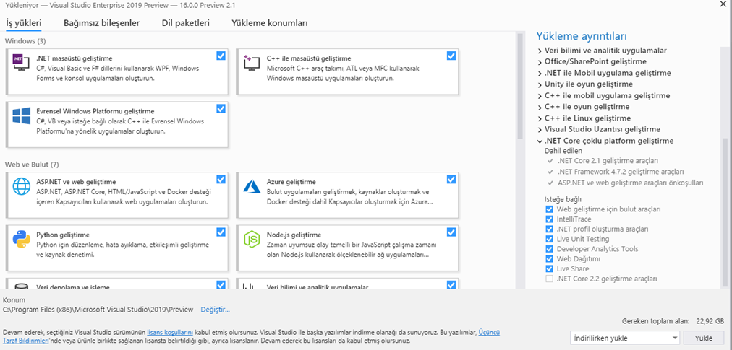This screenshot has height=350, width=732.
Task: Click .NET Core 2.1 geliştirme araçları included item
Action: (608, 161)
